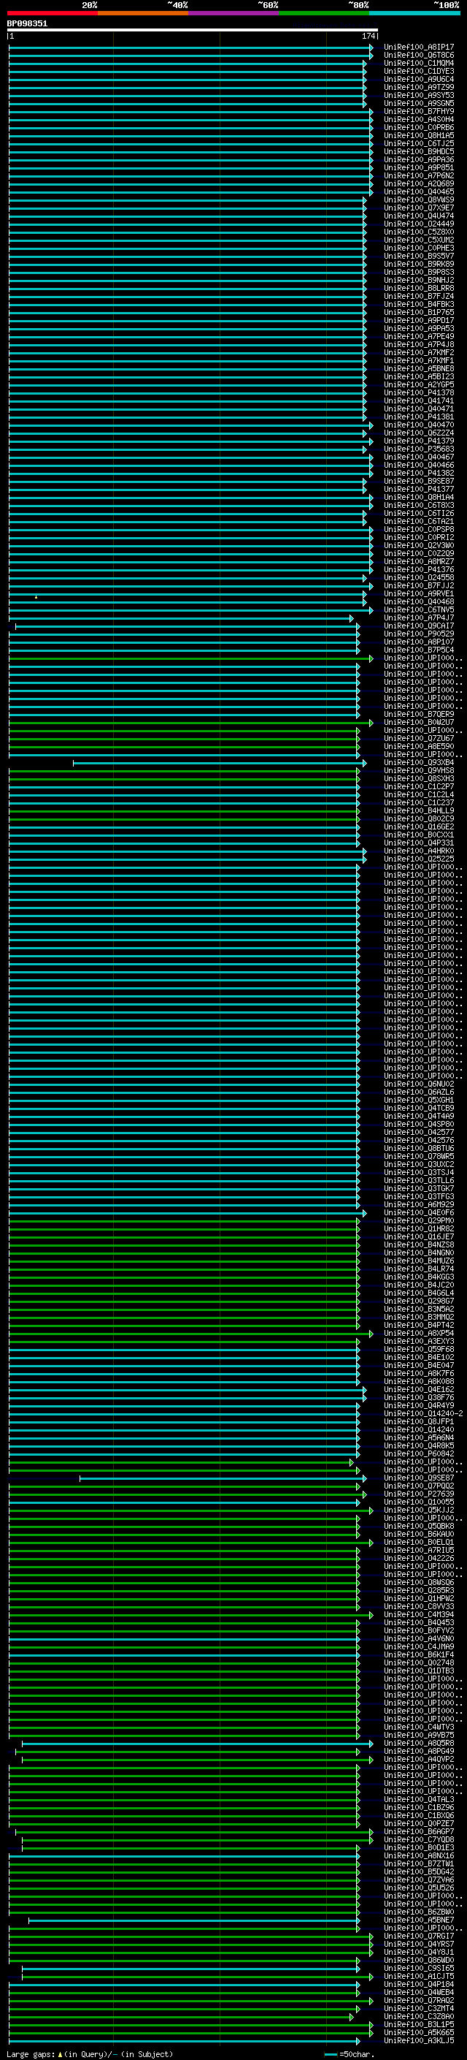Screen dimensions: 467x2060
Task: Click the white query ruler bar 1–174
Action: coord(193,29)
